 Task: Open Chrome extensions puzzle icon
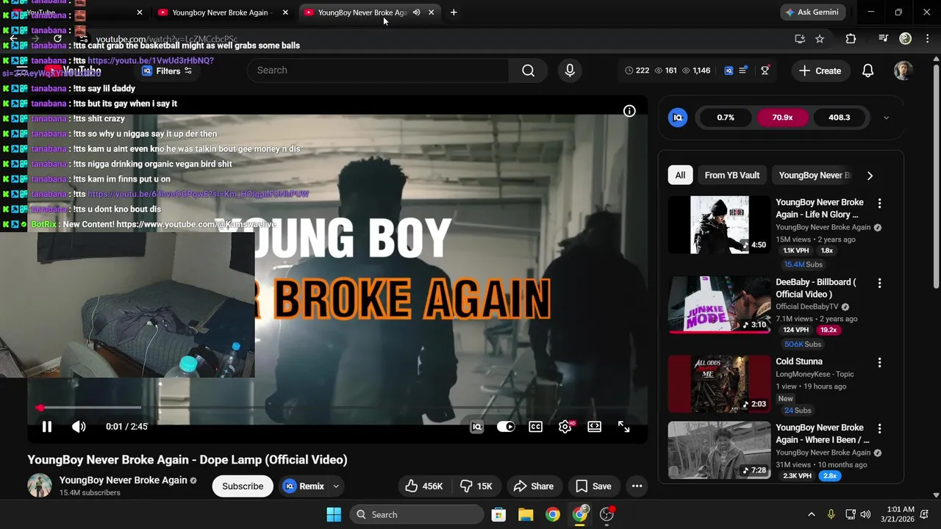[851, 39]
